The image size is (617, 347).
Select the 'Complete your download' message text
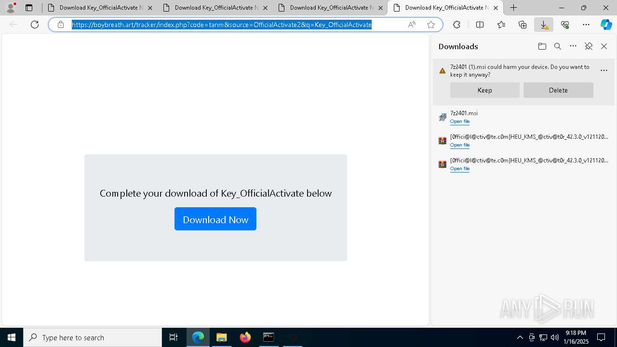[x=215, y=193]
